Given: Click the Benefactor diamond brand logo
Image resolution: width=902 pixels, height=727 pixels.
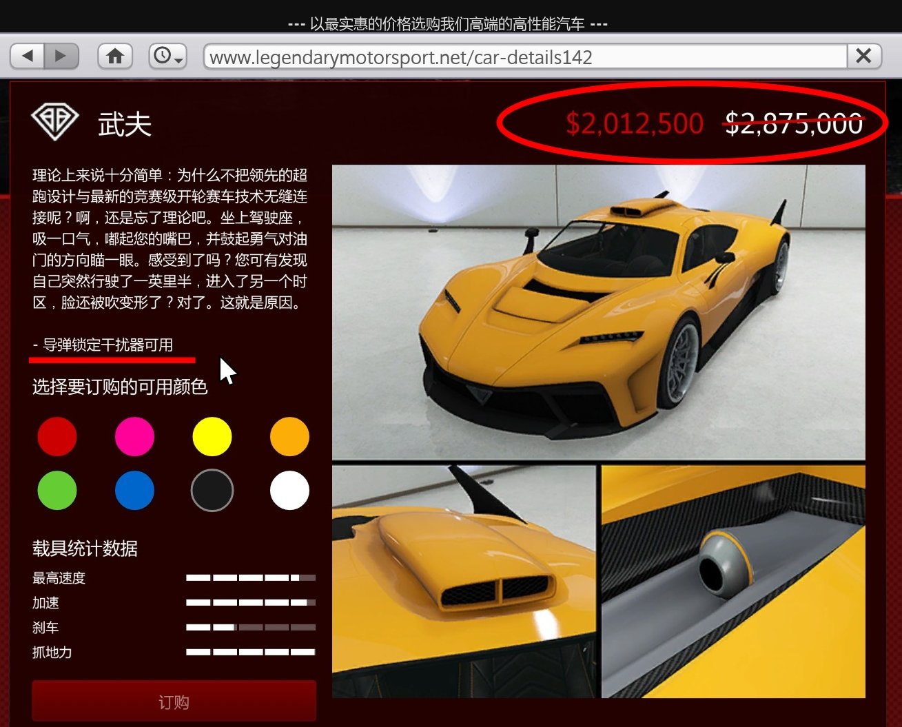Looking at the screenshot, I should (x=55, y=123).
